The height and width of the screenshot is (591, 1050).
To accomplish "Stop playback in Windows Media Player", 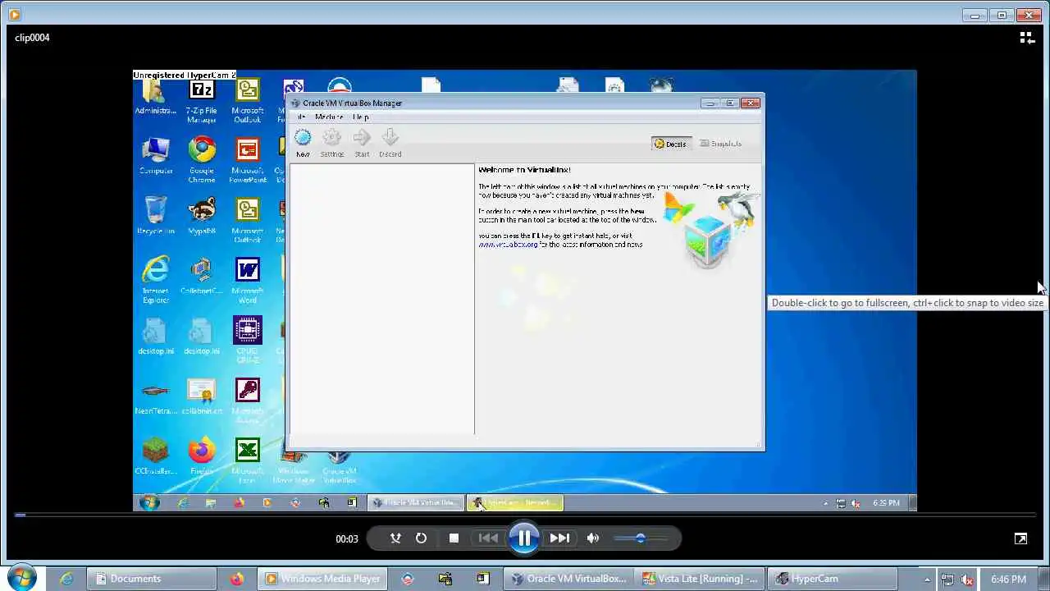I will [x=454, y=538].
